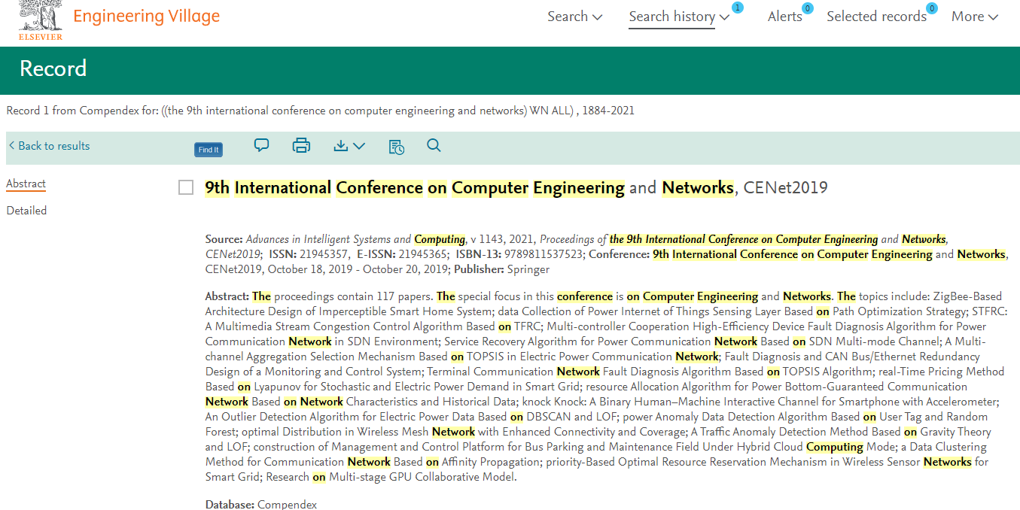Click the document with clock icon

click(x=396, y=147)
